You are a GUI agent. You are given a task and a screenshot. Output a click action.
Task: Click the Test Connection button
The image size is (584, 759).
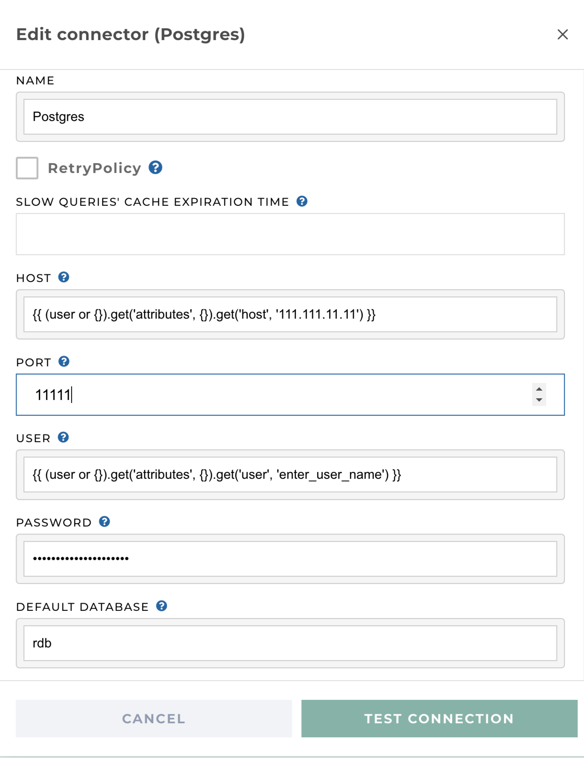click(x=439, y=719)
